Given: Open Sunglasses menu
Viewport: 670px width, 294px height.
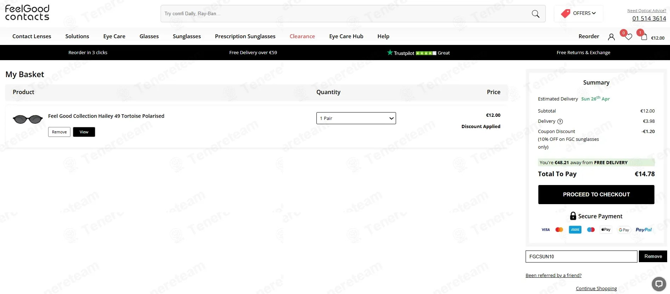Looking at the screenshot, I should click(187, 36).
